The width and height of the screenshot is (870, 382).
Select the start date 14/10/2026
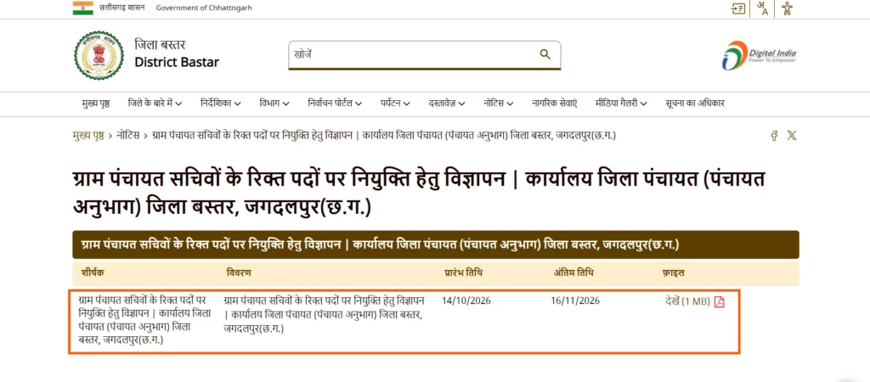[x=466, y=301]
